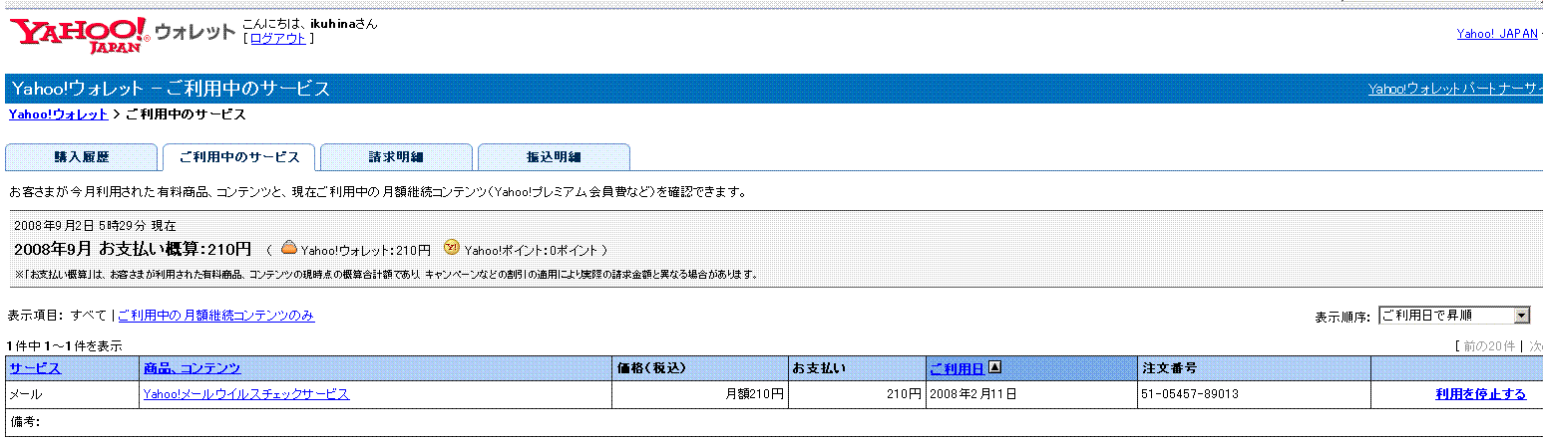Click 利用を停止する link
1543x440 pixels.
(1480, 394)
